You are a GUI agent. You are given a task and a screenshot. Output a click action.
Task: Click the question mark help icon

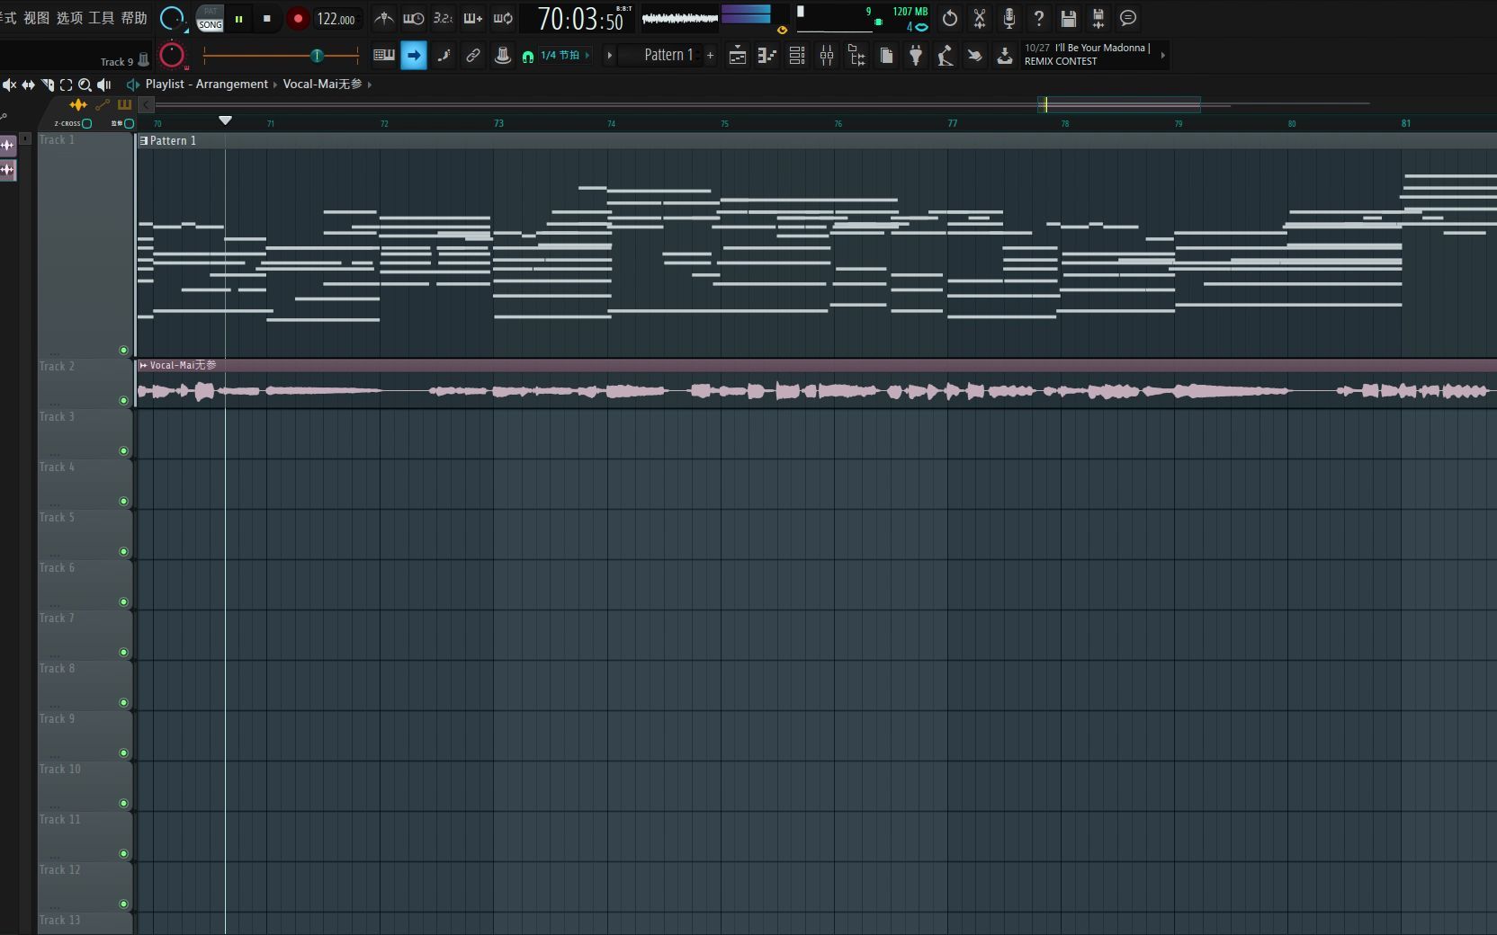tap(1039, 18)
